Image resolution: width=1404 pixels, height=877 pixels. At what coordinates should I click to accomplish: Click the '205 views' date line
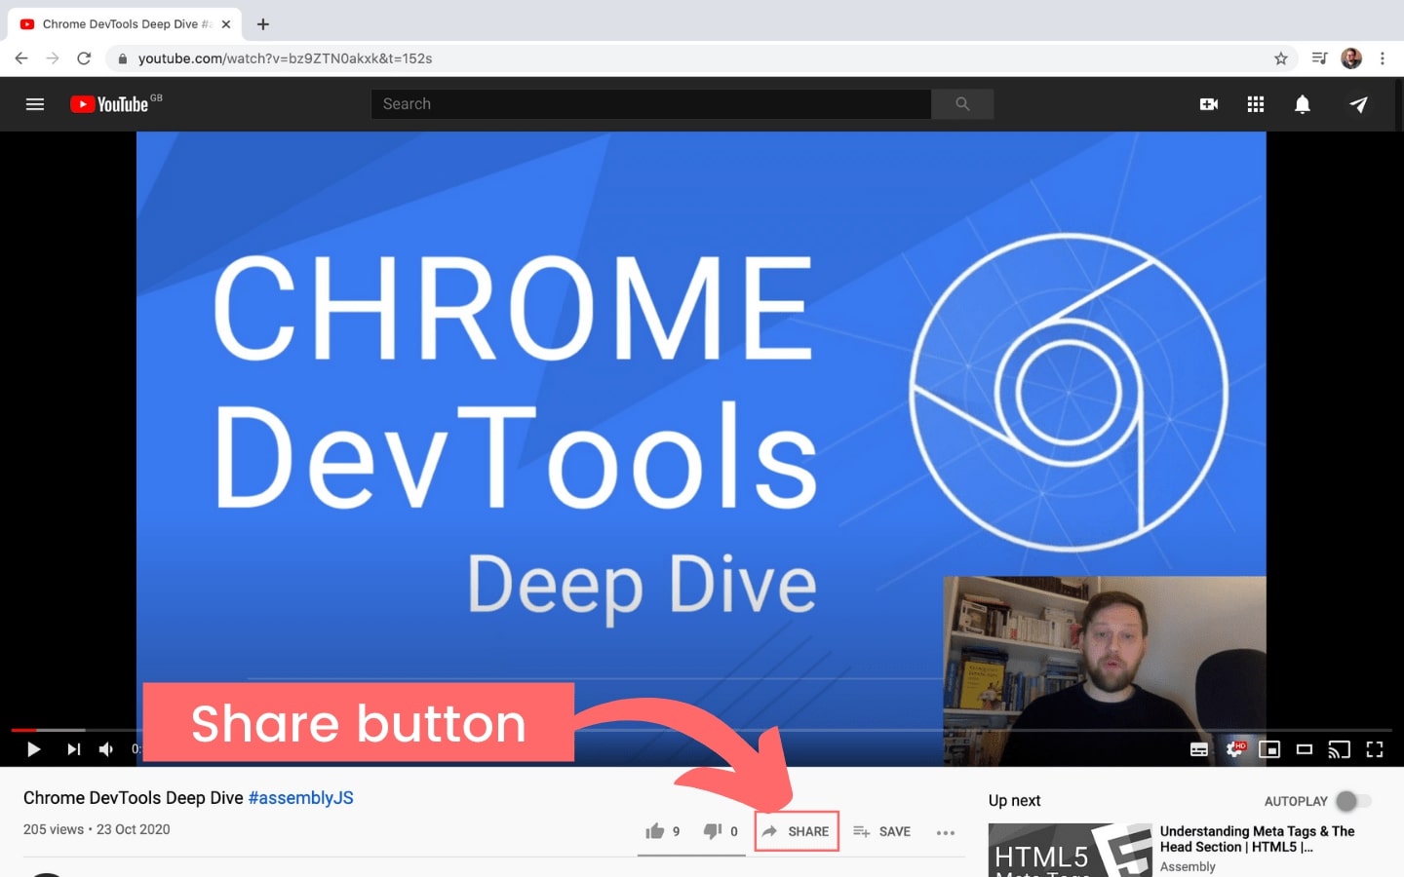coord(97,829)
